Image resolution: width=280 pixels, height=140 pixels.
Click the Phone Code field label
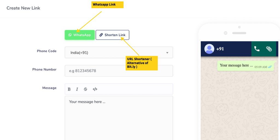coord(46,51)
